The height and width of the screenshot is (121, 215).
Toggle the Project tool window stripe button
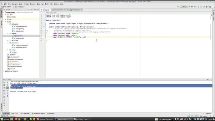(1, 13)
